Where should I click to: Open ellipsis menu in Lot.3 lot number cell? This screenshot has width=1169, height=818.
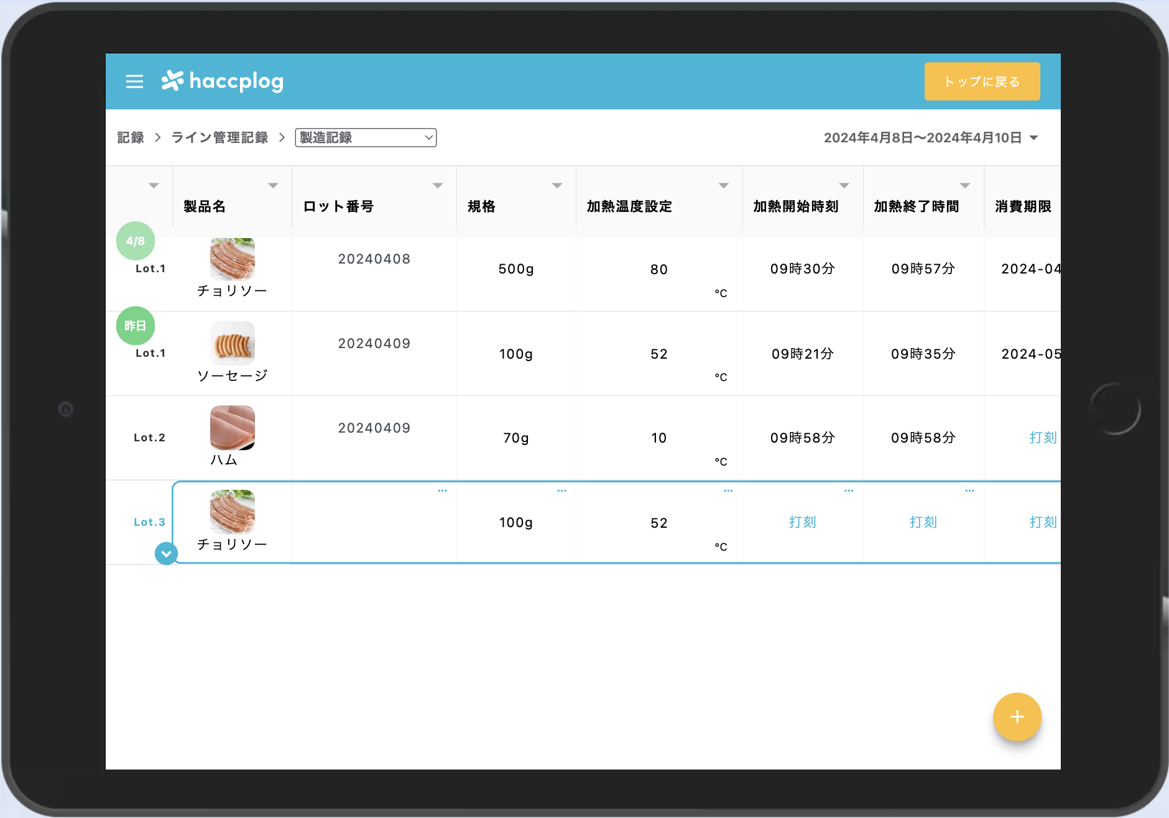coord(442,491)
